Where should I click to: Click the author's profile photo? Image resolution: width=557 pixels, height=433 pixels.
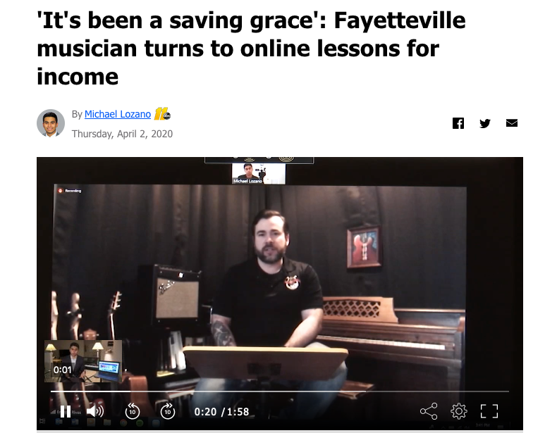pyautogui.click(x=51, y=123)
